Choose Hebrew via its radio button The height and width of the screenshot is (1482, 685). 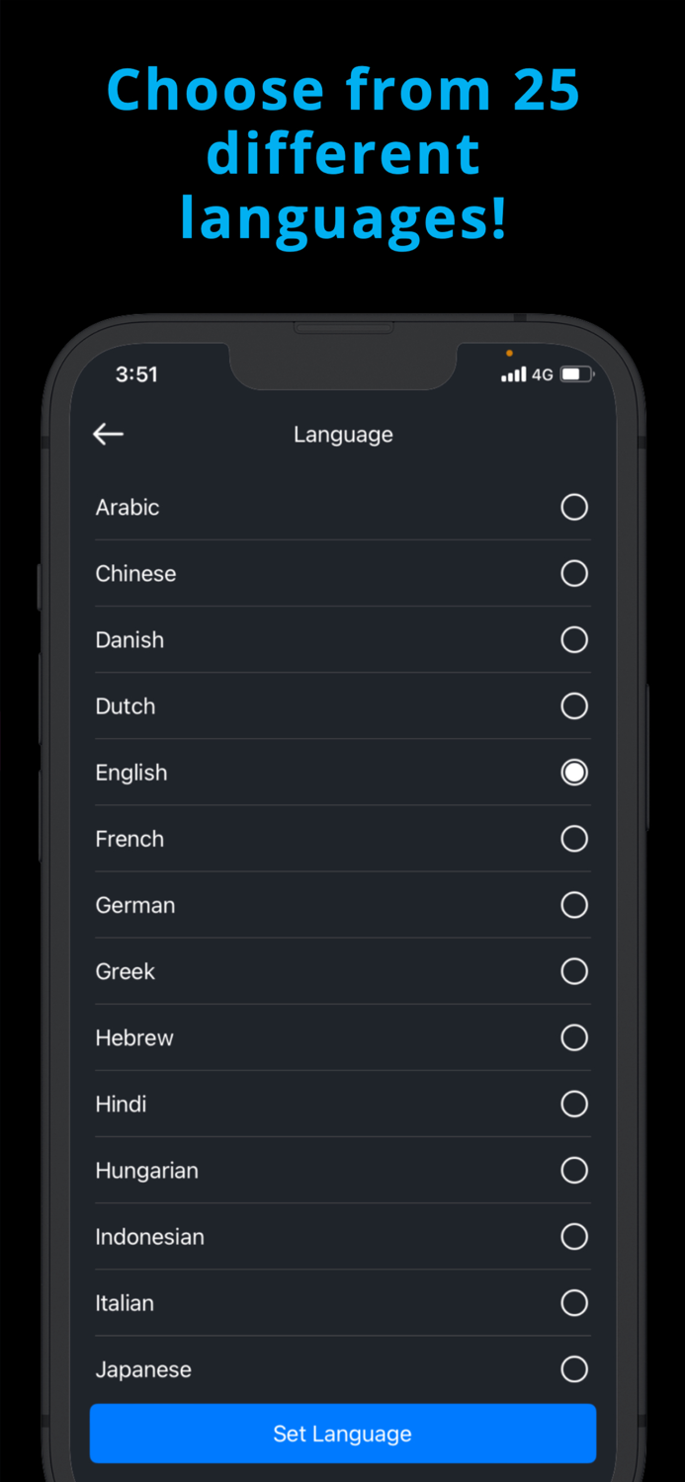click(x=574, y=1037)
